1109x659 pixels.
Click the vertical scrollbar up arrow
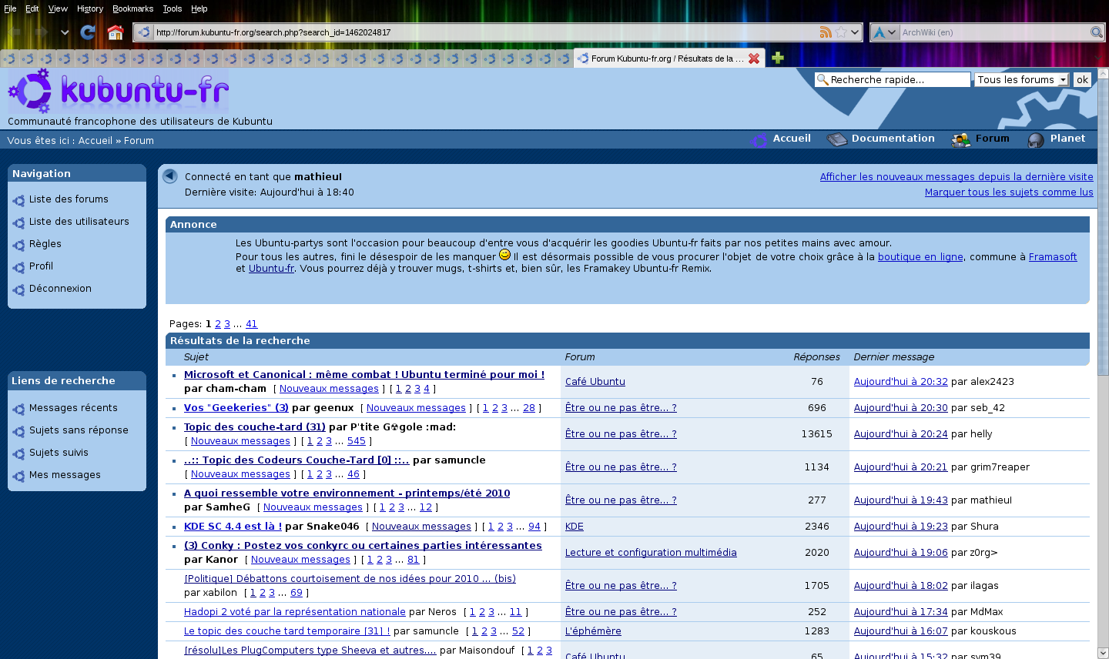click(x=1103, y=74)
